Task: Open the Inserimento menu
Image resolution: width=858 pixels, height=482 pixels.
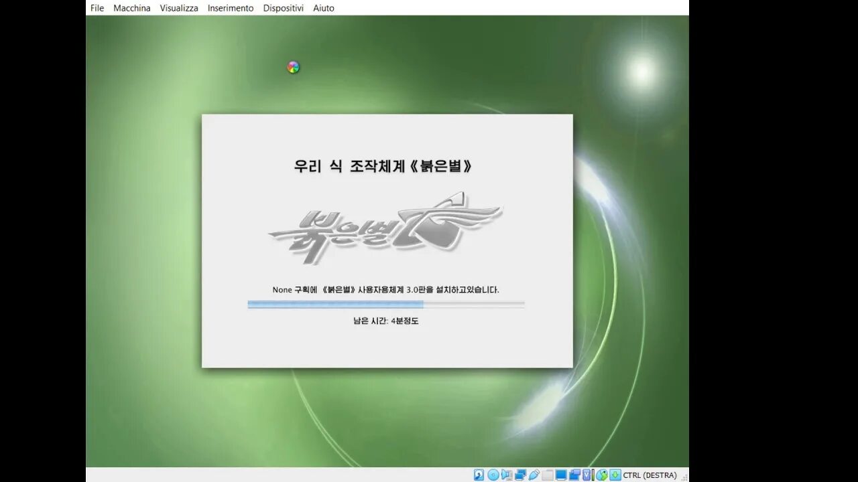Action: [x=231, y=8]
